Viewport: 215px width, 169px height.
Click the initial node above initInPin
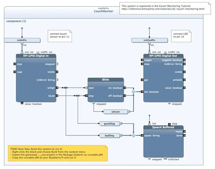click(x=22, y=28)
